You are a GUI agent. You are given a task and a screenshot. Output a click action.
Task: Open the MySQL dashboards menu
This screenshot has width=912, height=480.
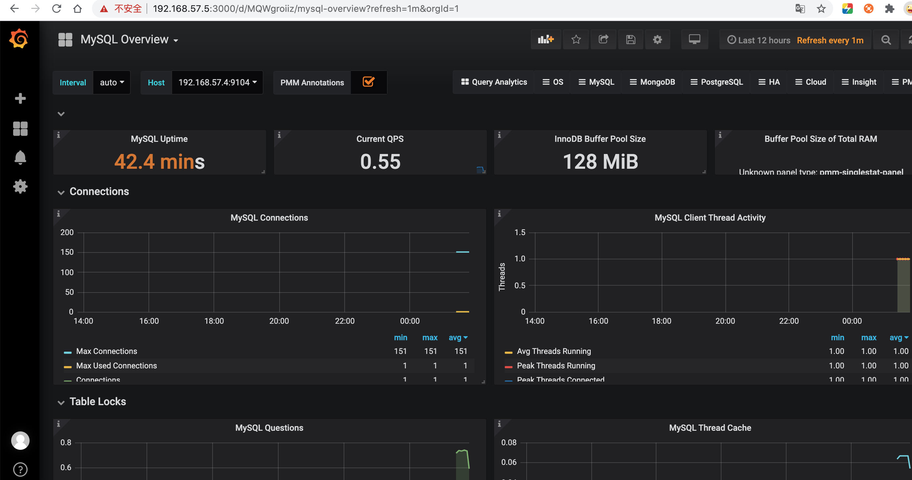pos(596,82)
